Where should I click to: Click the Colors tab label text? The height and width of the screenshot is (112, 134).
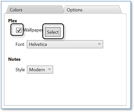click(x=16, y=10)
